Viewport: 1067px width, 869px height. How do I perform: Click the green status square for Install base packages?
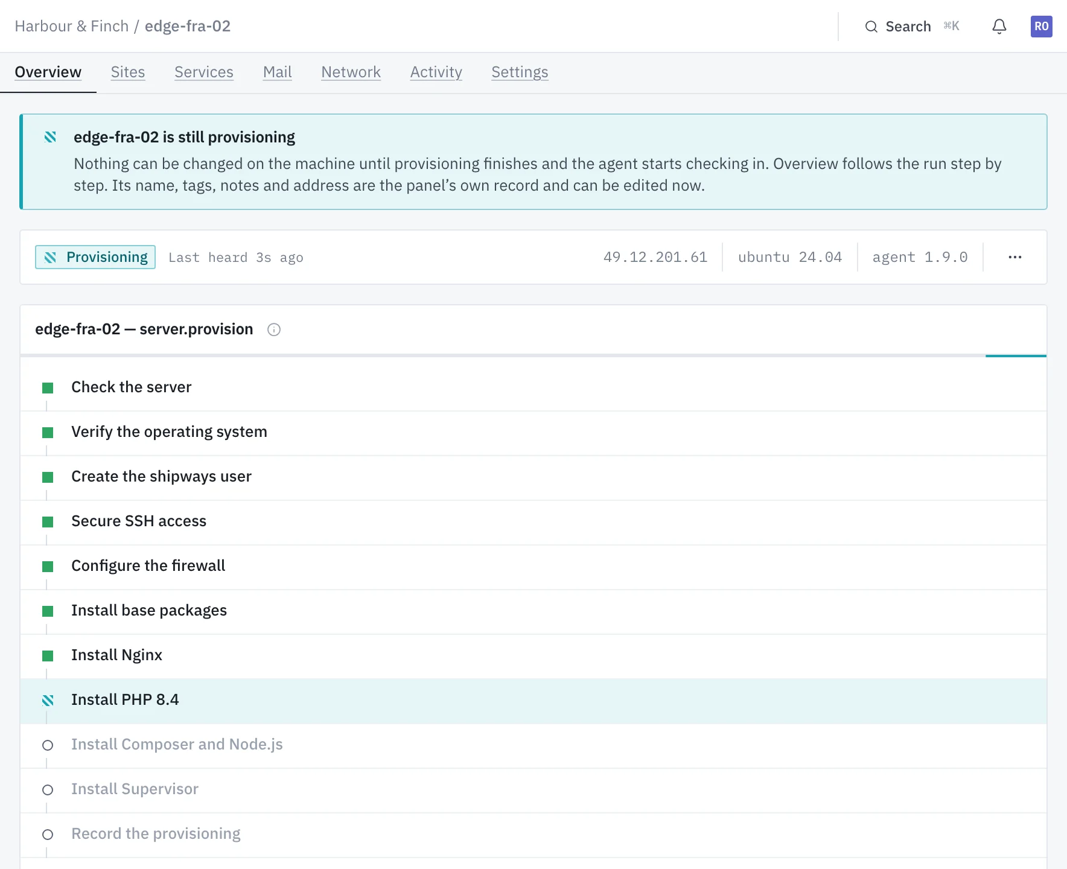48,611
